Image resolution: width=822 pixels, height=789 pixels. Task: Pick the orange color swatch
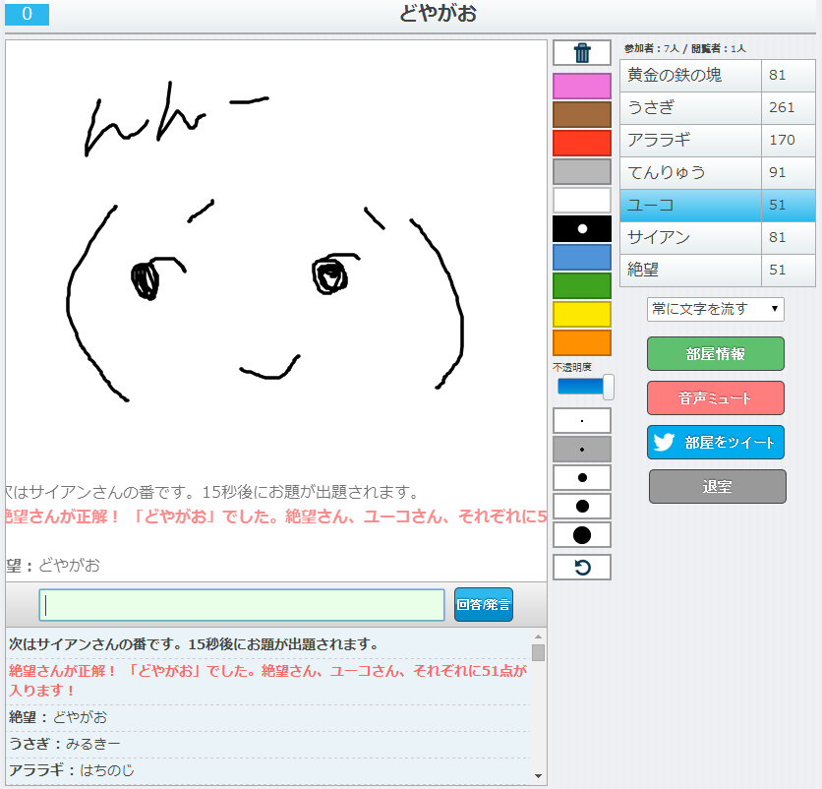coord(582,342)
